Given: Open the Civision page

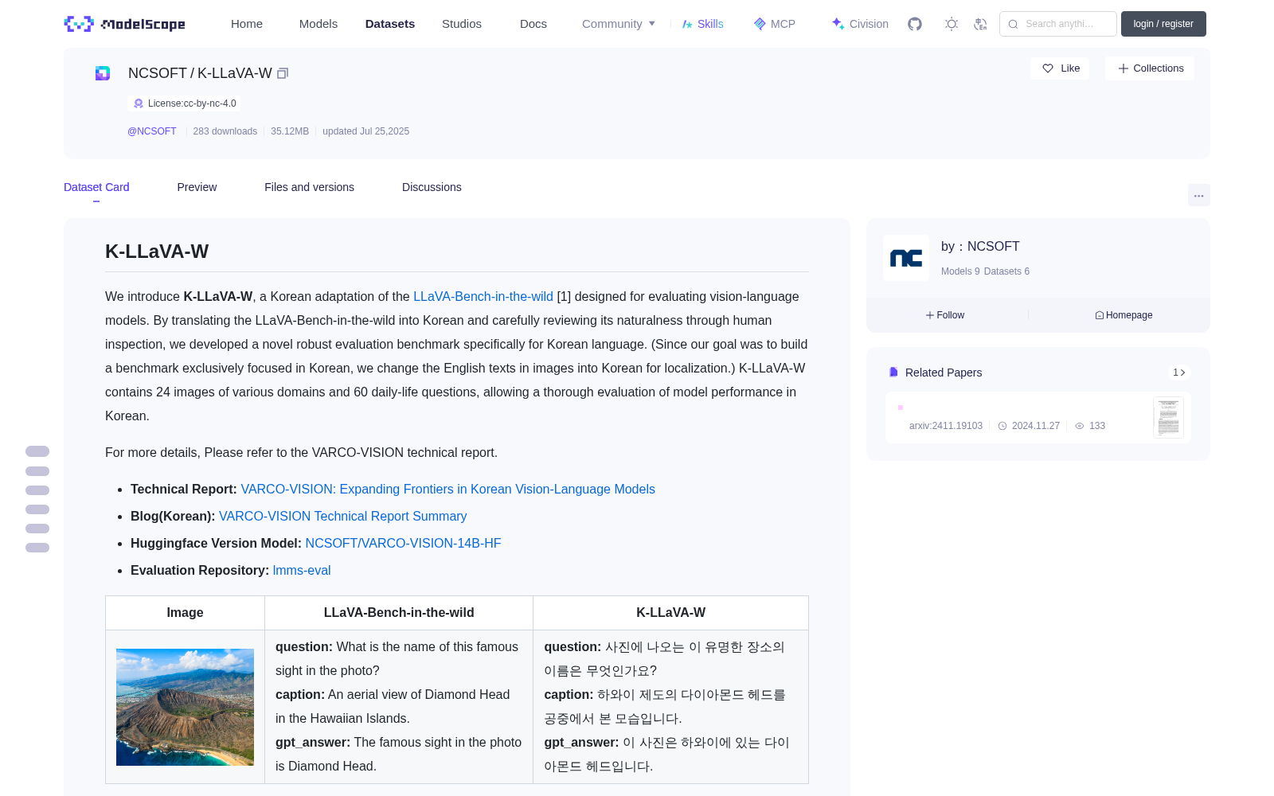Looking at the screenshot, I should tap(860, 24).
